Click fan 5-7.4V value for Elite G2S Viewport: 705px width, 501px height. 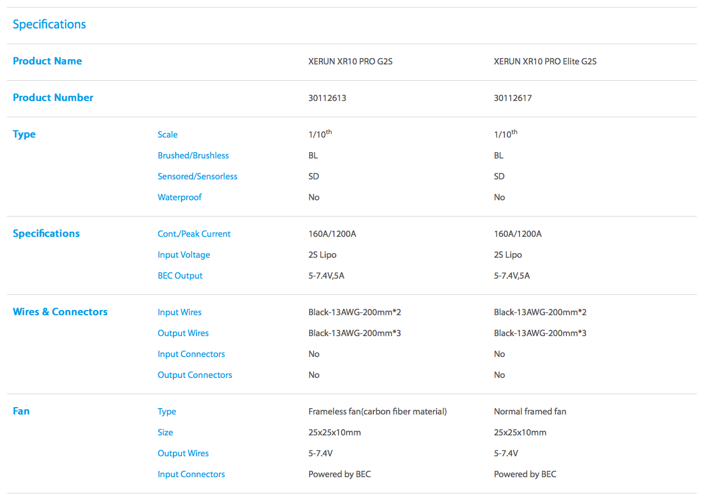coord(506,453)
